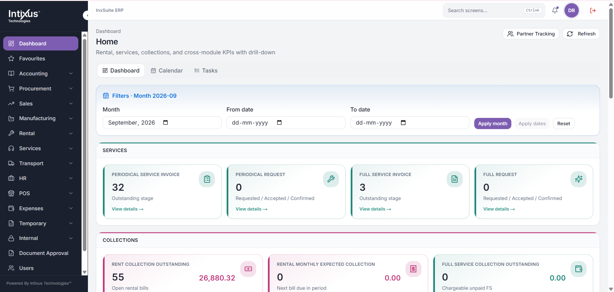Select the Dashboard tab on the Home page
This screenshot has width=614, height=292.
pos(121,71)
